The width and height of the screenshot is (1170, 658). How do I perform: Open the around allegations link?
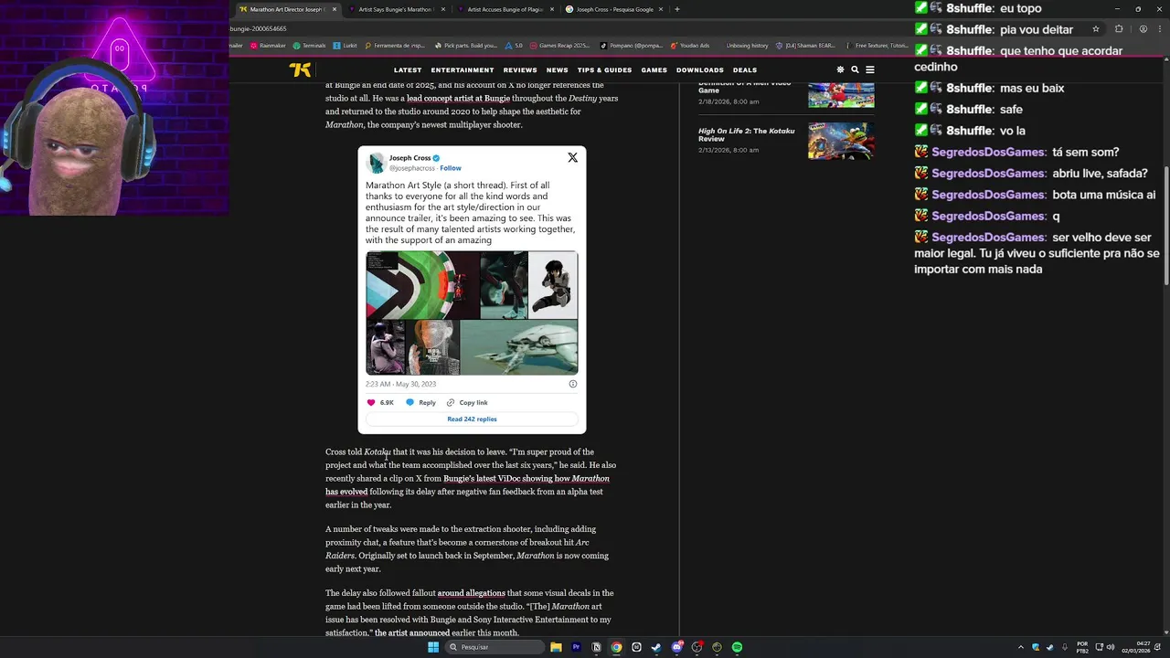click(x=471, y=593)
